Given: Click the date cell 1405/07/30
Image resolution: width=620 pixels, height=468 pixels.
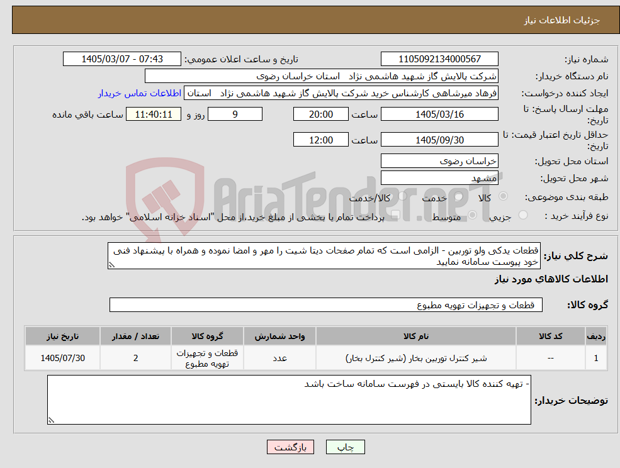Looking at the screenshot, I should click(x=62, y=358).
